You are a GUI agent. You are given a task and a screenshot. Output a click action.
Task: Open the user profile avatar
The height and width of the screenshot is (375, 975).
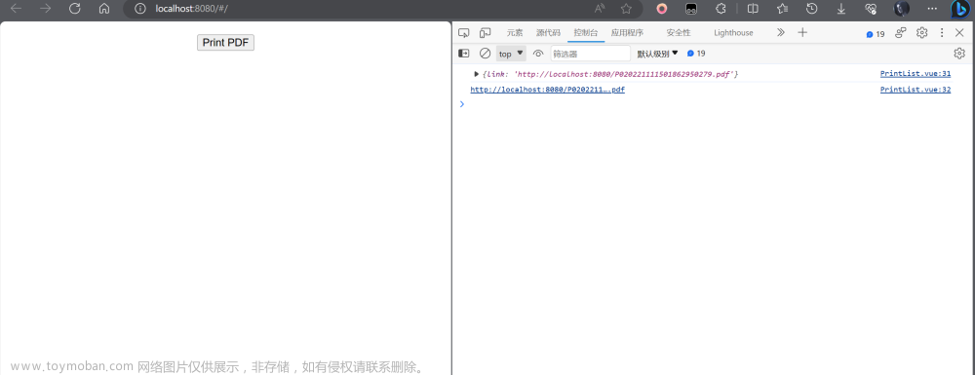pyautogui.click(x=901, y=9)
